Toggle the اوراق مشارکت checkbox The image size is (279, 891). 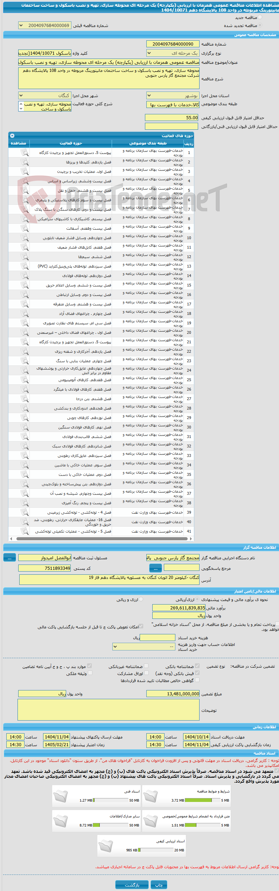(147, 673)
